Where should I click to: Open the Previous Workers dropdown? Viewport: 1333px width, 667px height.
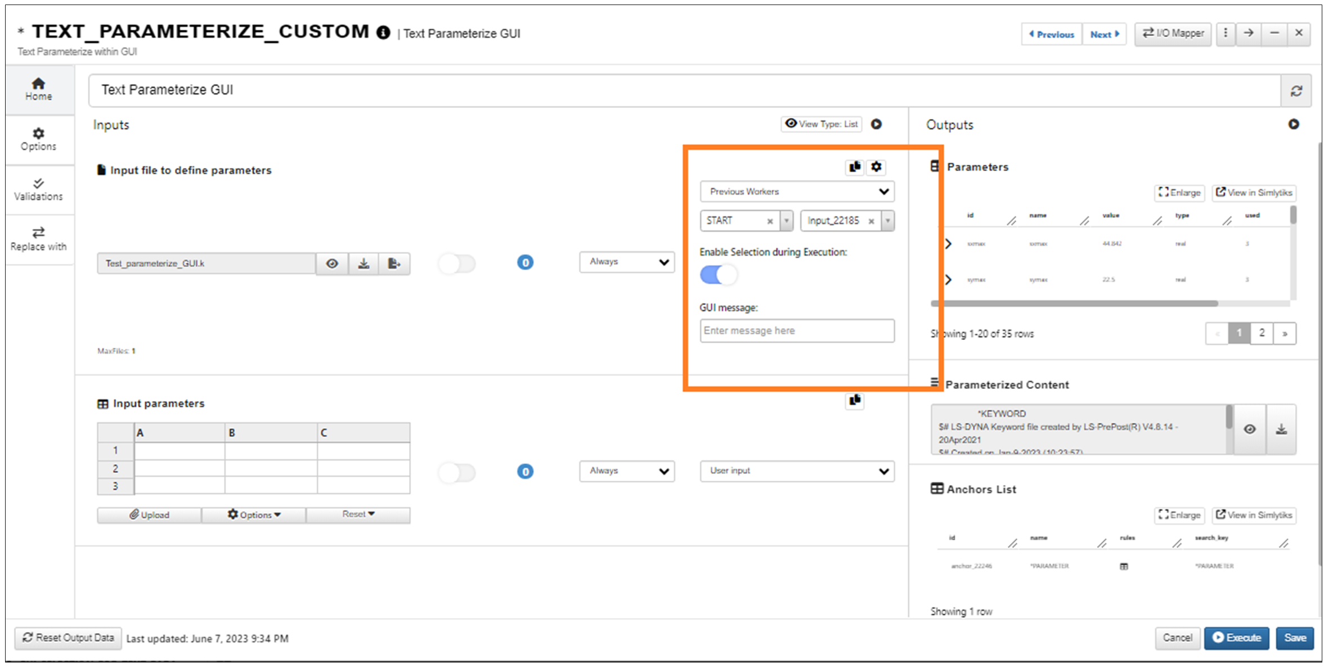pyautogui.click(x=797, y=191)
